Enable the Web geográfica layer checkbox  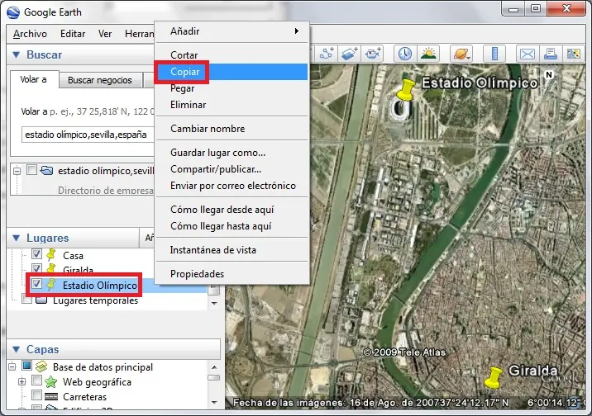click(x=36, y=381)
